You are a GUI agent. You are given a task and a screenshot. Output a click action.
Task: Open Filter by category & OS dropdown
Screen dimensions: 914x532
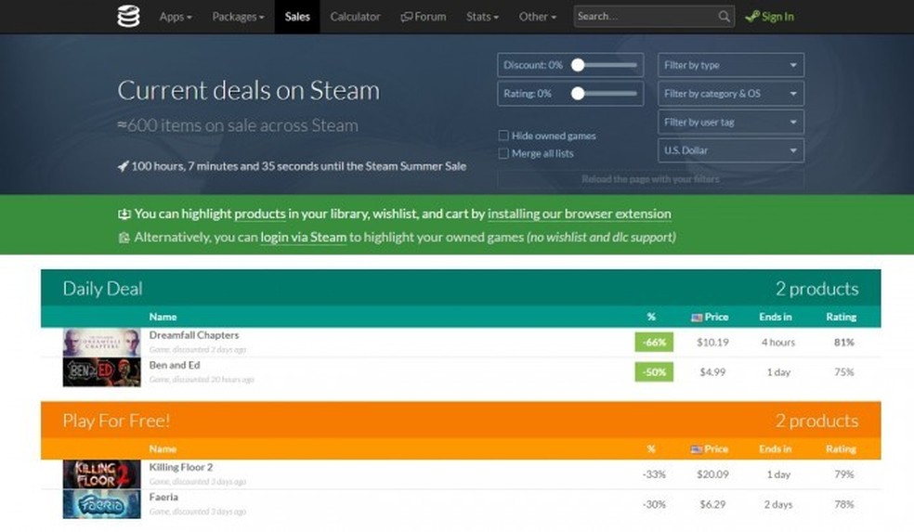[x=731, y=93]
